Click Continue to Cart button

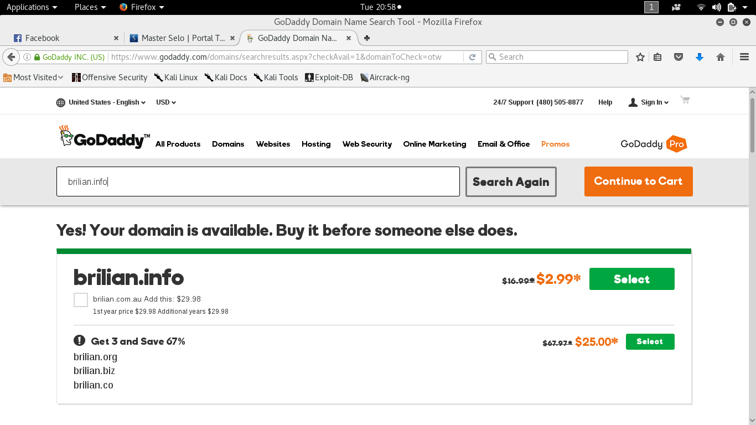[x=638, y=182]
